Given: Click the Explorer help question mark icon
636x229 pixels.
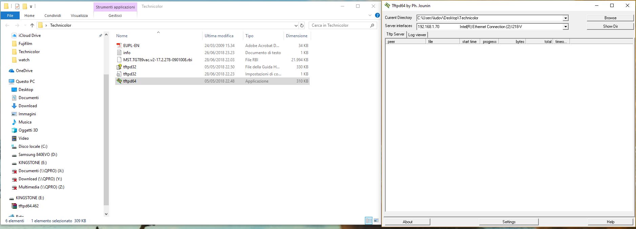Looking at the screenshot, I should pos(377,15).
